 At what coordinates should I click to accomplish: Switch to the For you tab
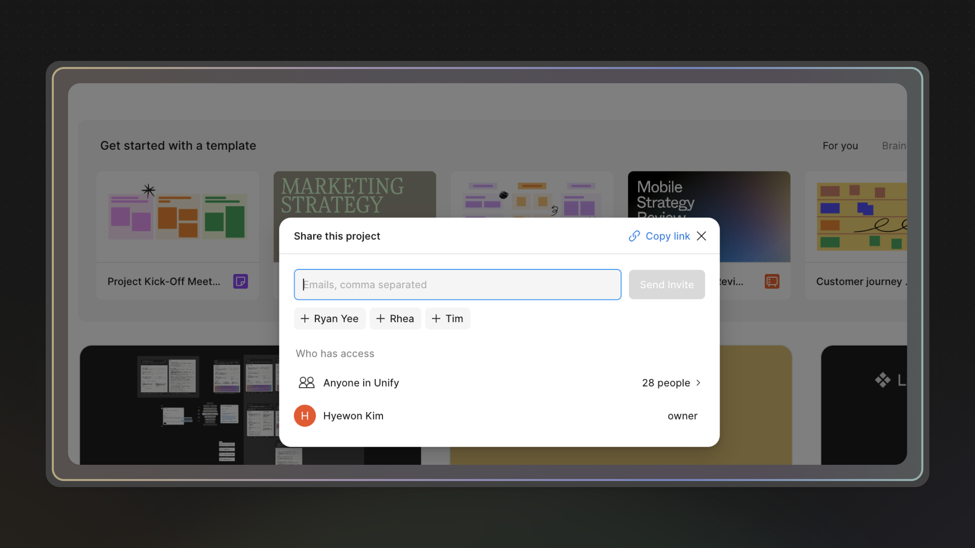pos(840,146)
